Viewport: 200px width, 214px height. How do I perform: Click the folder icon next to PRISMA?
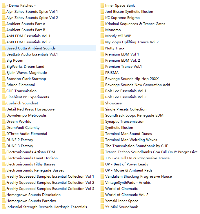coord(102,73)
